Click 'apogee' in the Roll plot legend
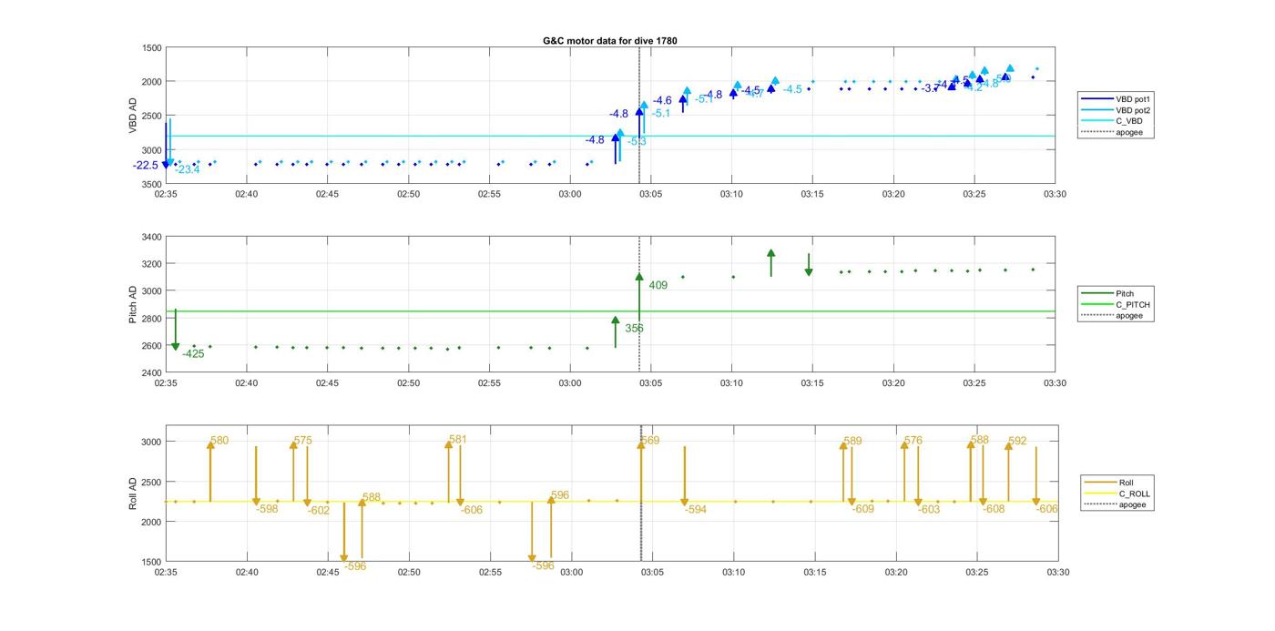The image size is (1275, 631). [1133, 504]
